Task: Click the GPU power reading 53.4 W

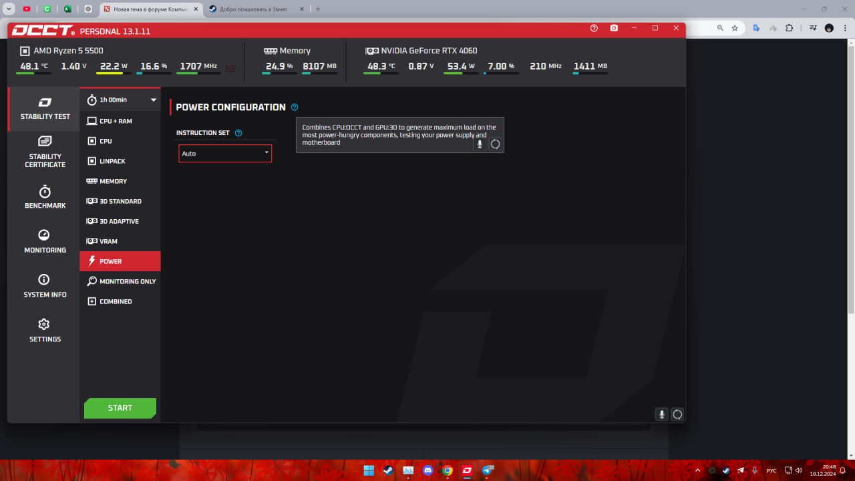Action: coord(461,66)
